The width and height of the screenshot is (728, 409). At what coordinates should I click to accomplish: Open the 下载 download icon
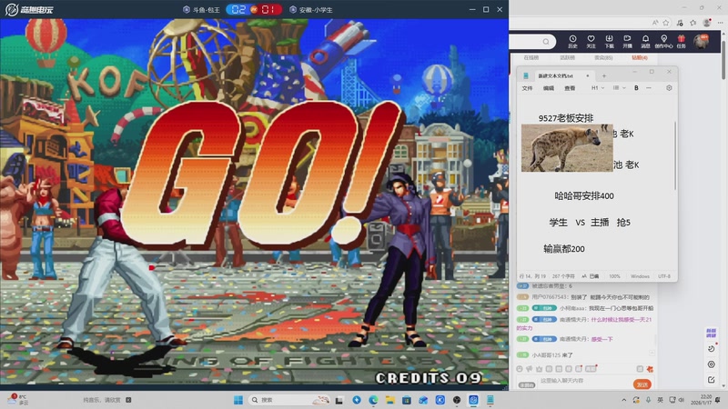609,41
